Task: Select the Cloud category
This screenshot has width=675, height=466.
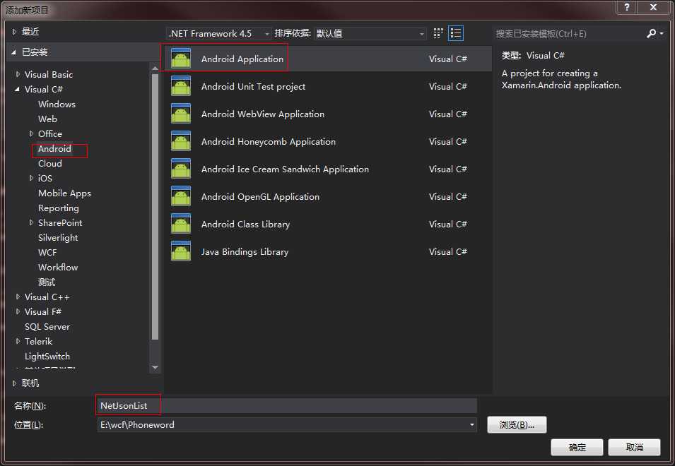Action: click(50, 163)
